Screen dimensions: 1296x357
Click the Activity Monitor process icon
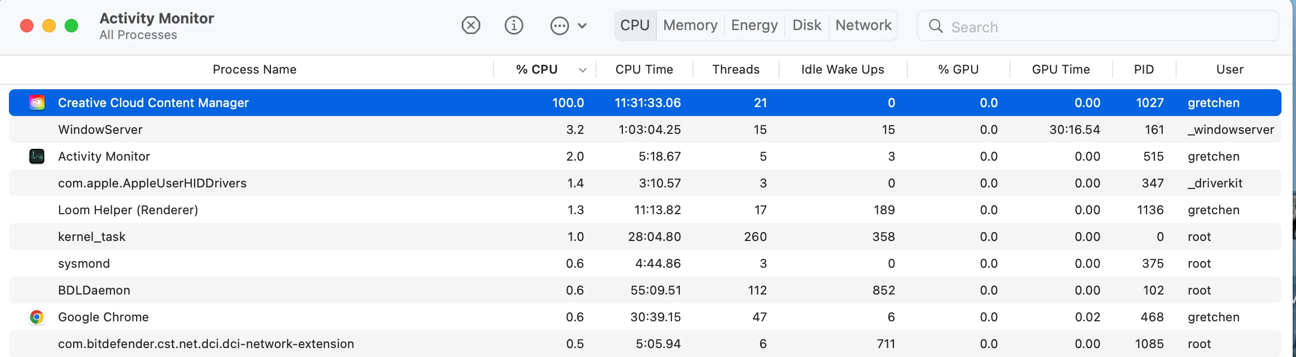37,156
